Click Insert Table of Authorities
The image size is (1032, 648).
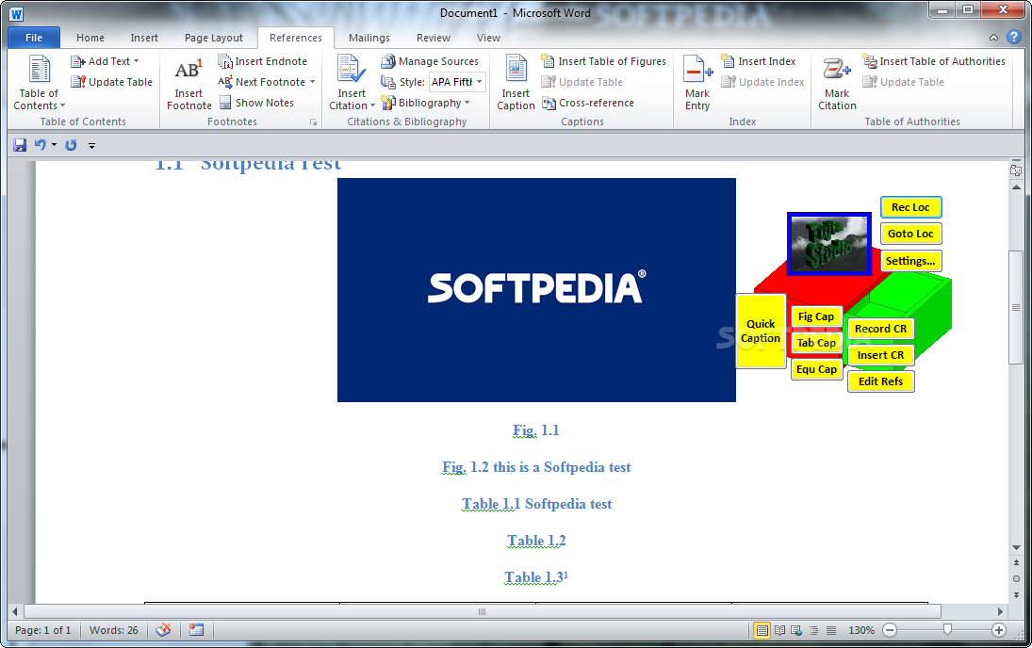point(934,61)
